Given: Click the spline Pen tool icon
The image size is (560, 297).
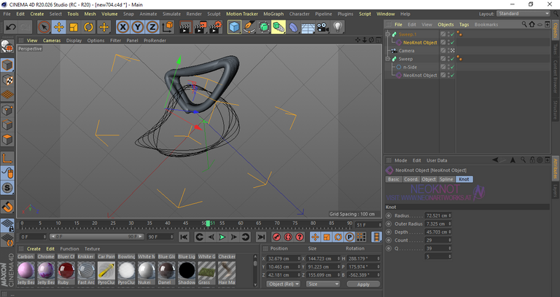Looking at the screenshot, I should tap(249, 27).
